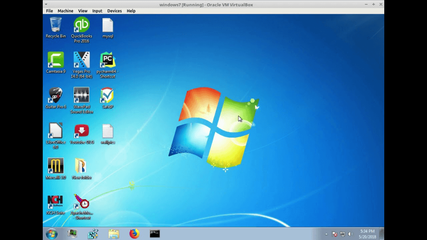The height and width of the screenshot is (240, 427).
Task: Open the VirtualBox View menu
Action: (x=82, y=11)
